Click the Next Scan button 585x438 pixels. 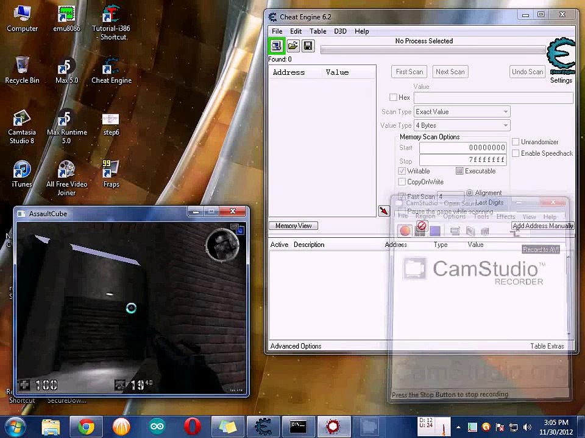450,72
